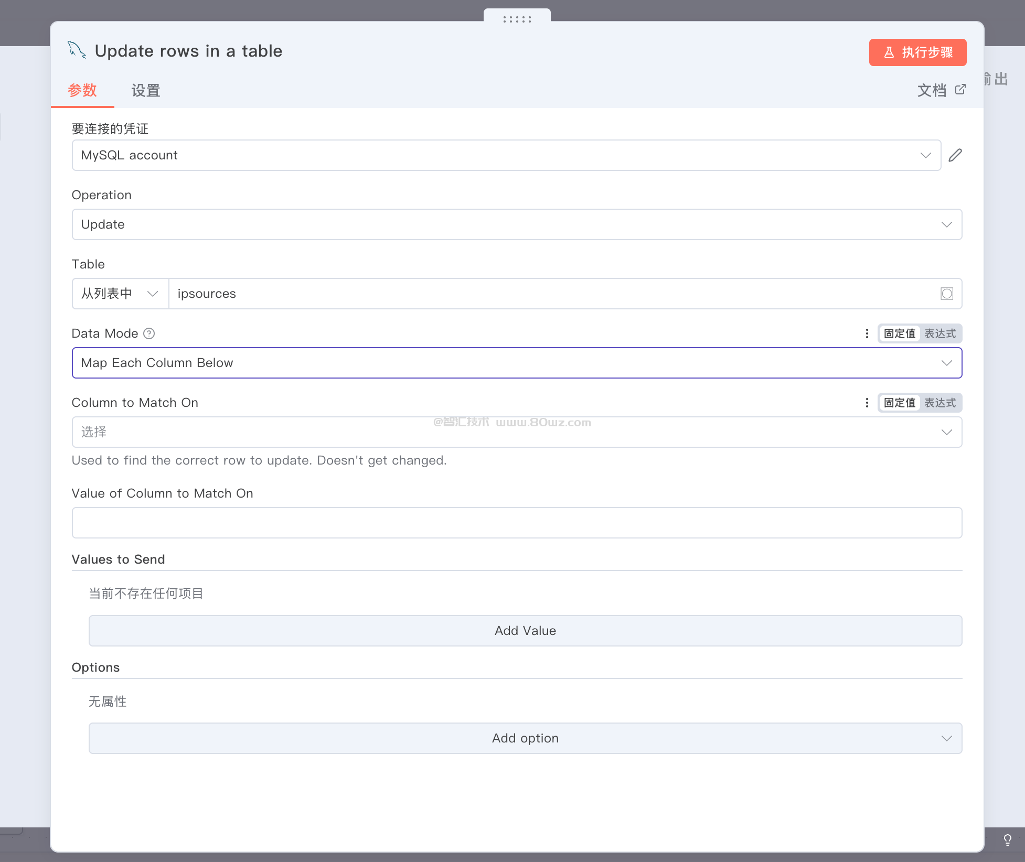1025x862 pixels.
Task: Switch Data Mode to 表达式 expression
Action: 940,333
